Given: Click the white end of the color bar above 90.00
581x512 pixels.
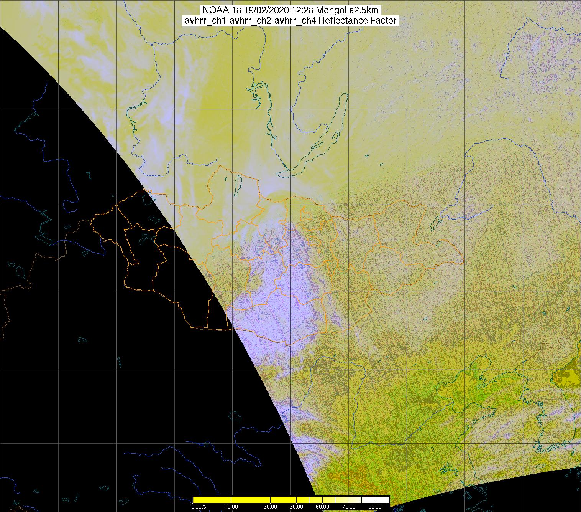Looking at the screenshot, I should click(x=381, y=500).
